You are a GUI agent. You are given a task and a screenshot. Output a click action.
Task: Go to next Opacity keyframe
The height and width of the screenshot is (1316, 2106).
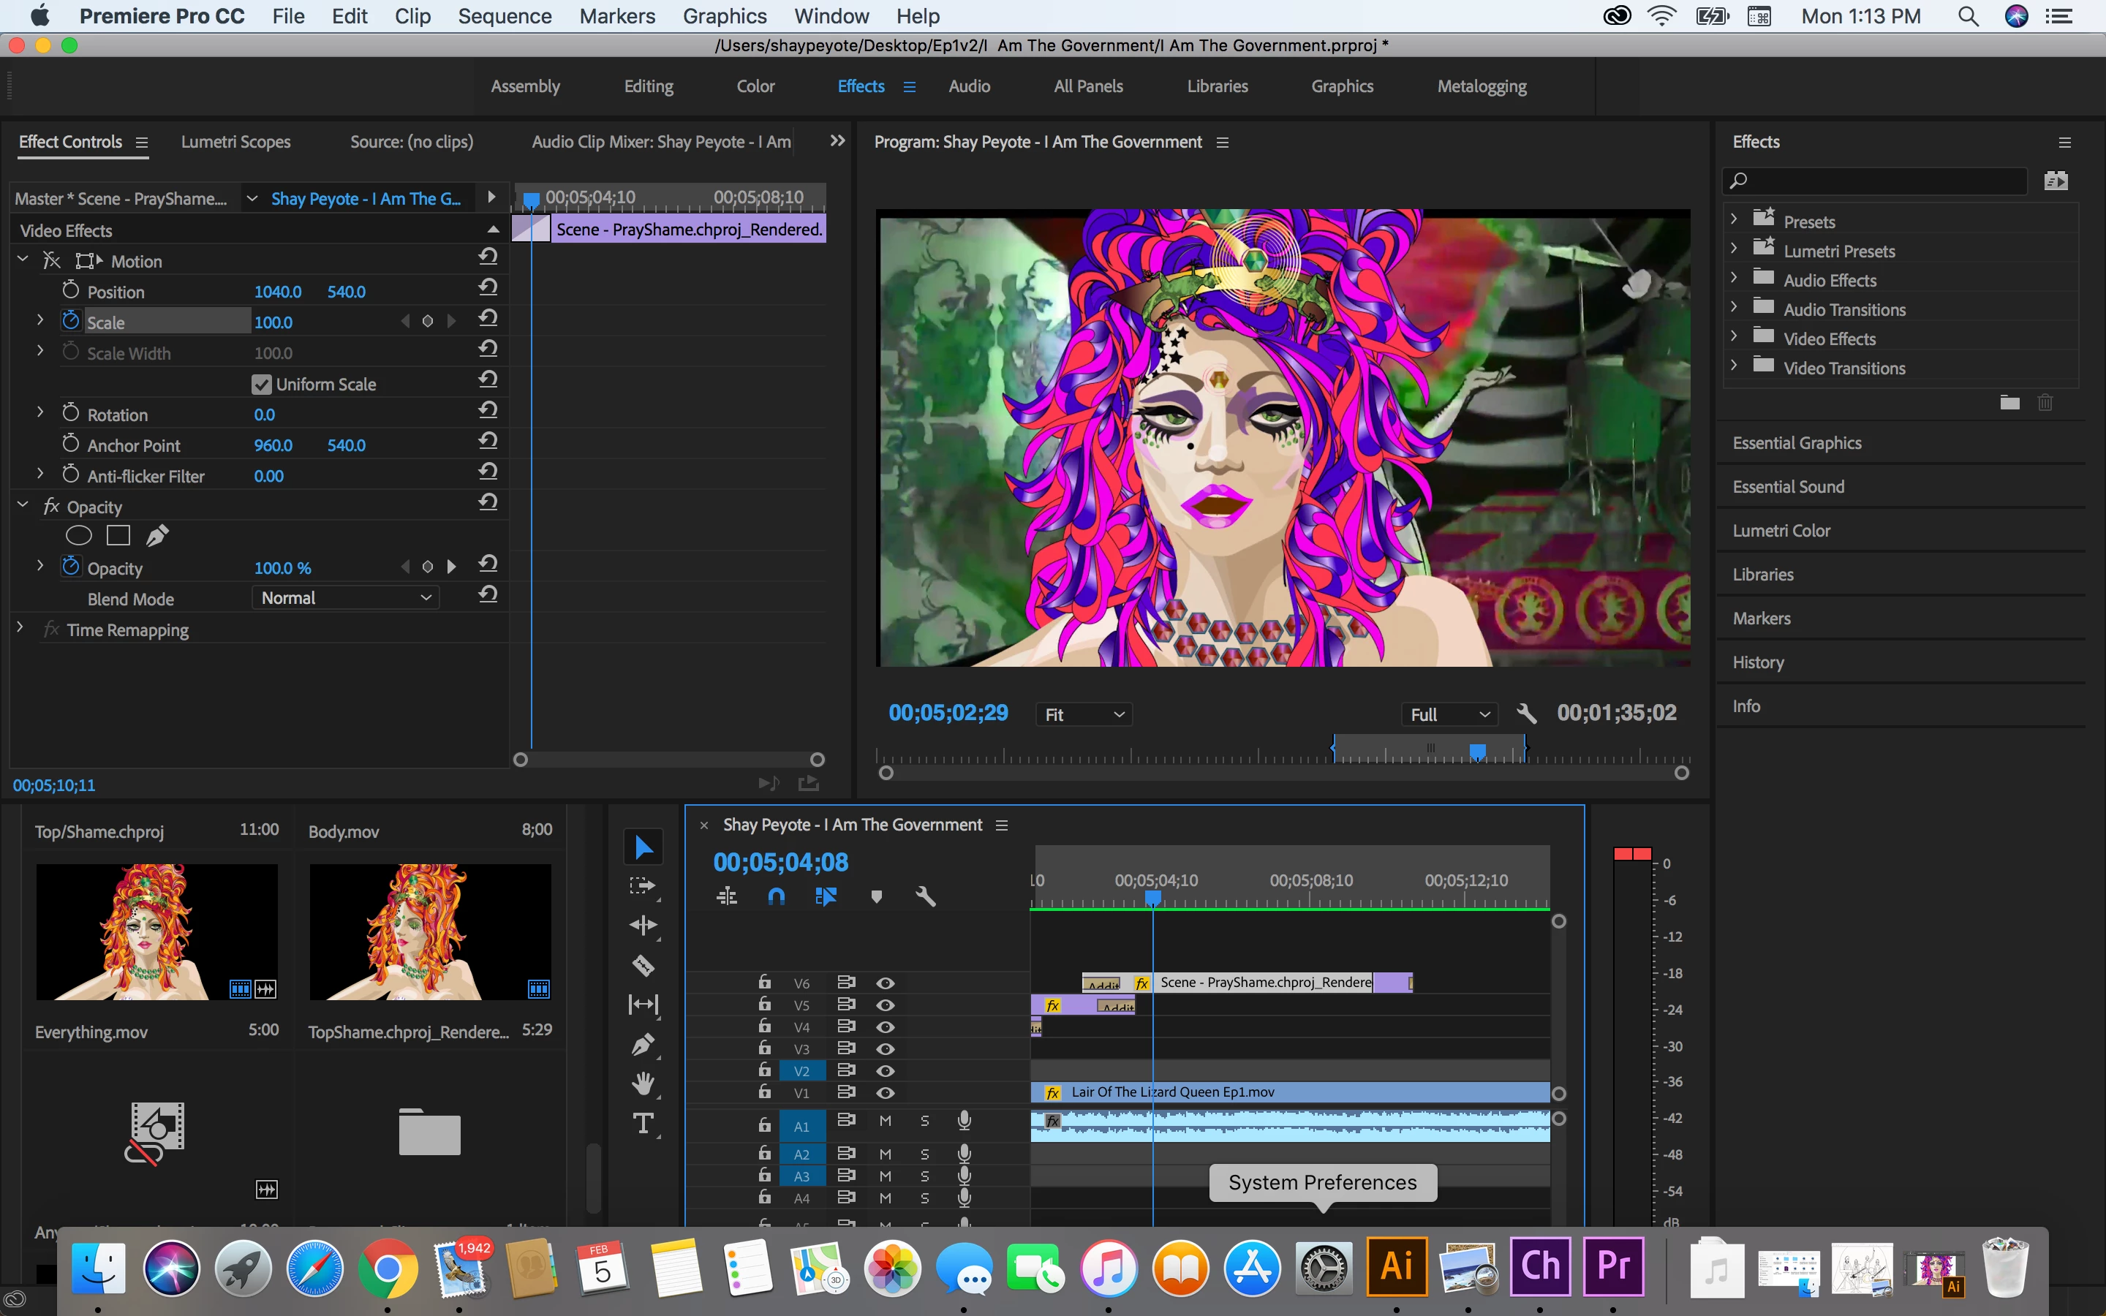point(452,567)
